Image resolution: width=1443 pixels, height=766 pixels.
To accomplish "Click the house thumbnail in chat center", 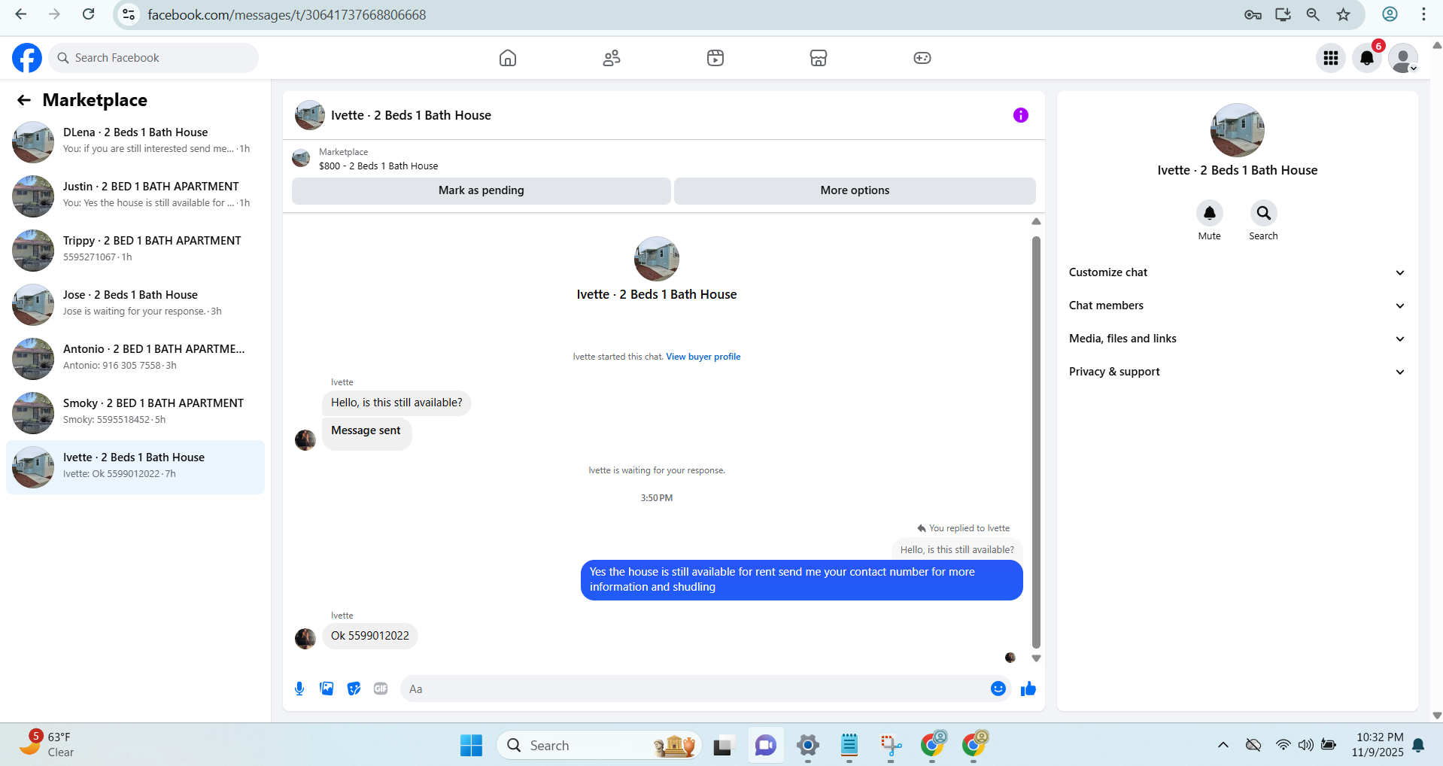I will 657,259.
